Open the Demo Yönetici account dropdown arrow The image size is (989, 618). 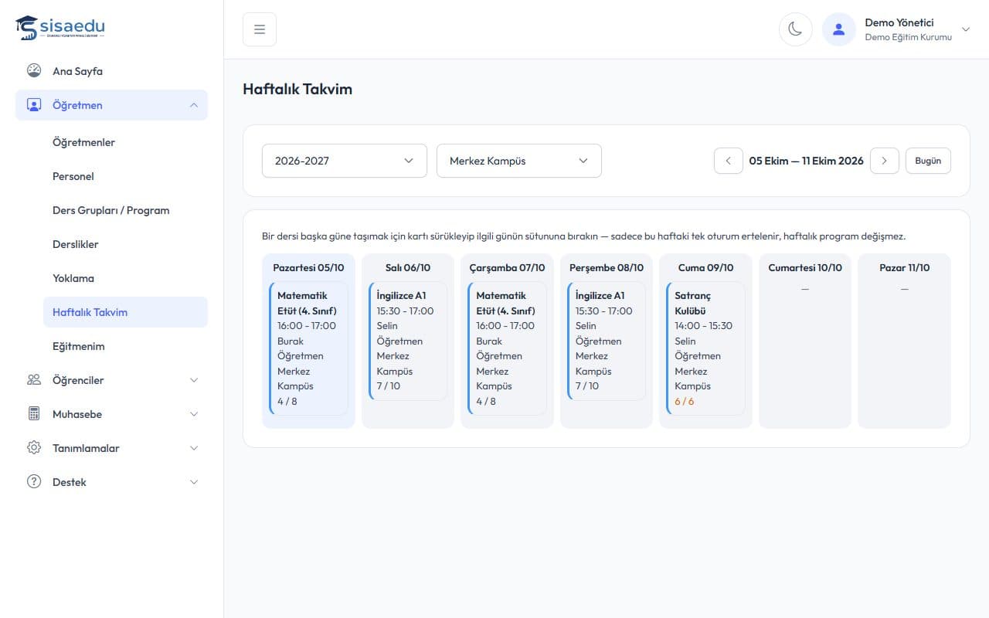(965, 29)
